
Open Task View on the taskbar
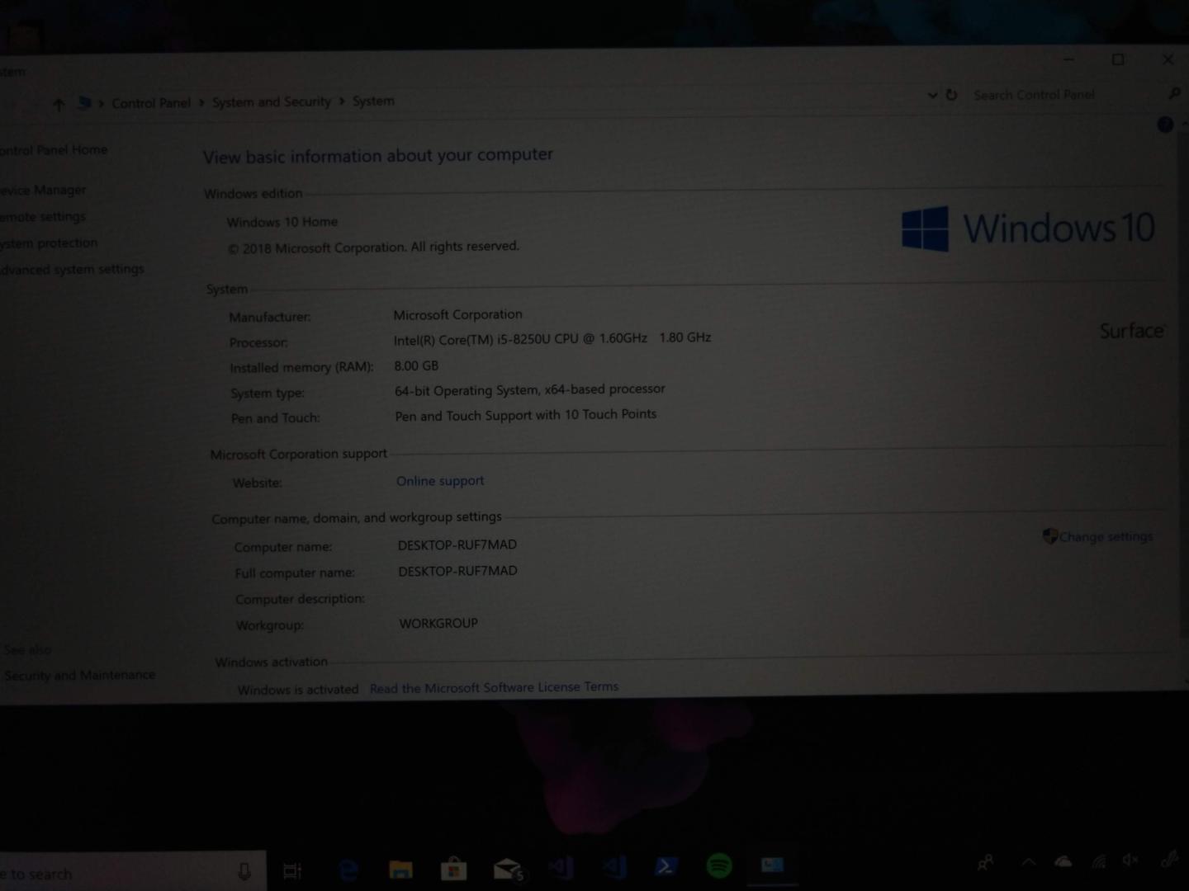click(x=292, y=871)
